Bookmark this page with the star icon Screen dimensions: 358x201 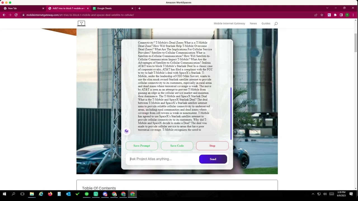point(322,15)
